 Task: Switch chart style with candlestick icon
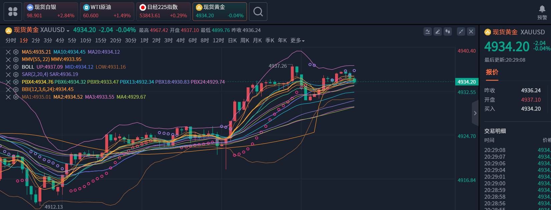click(448, 32)
